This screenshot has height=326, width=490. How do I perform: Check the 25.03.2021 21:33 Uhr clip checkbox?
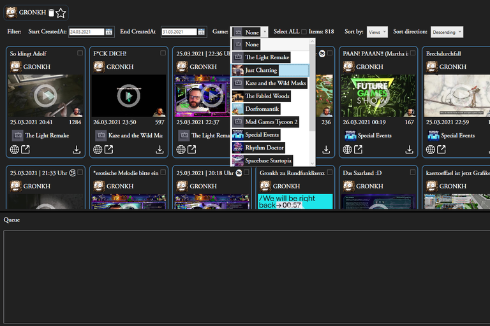click(80, 172)
